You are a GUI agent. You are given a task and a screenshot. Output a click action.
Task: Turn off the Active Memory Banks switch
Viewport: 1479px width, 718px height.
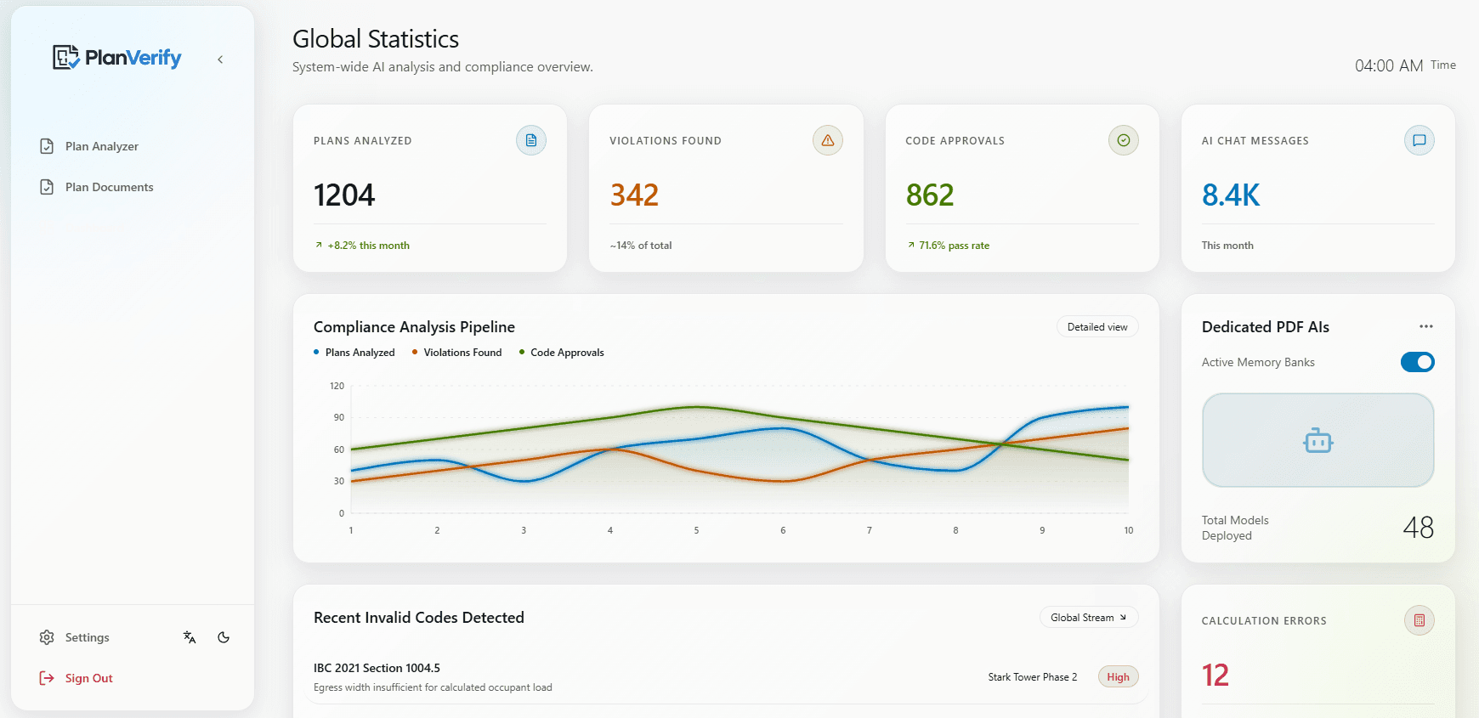click(x=1418, y=362)
